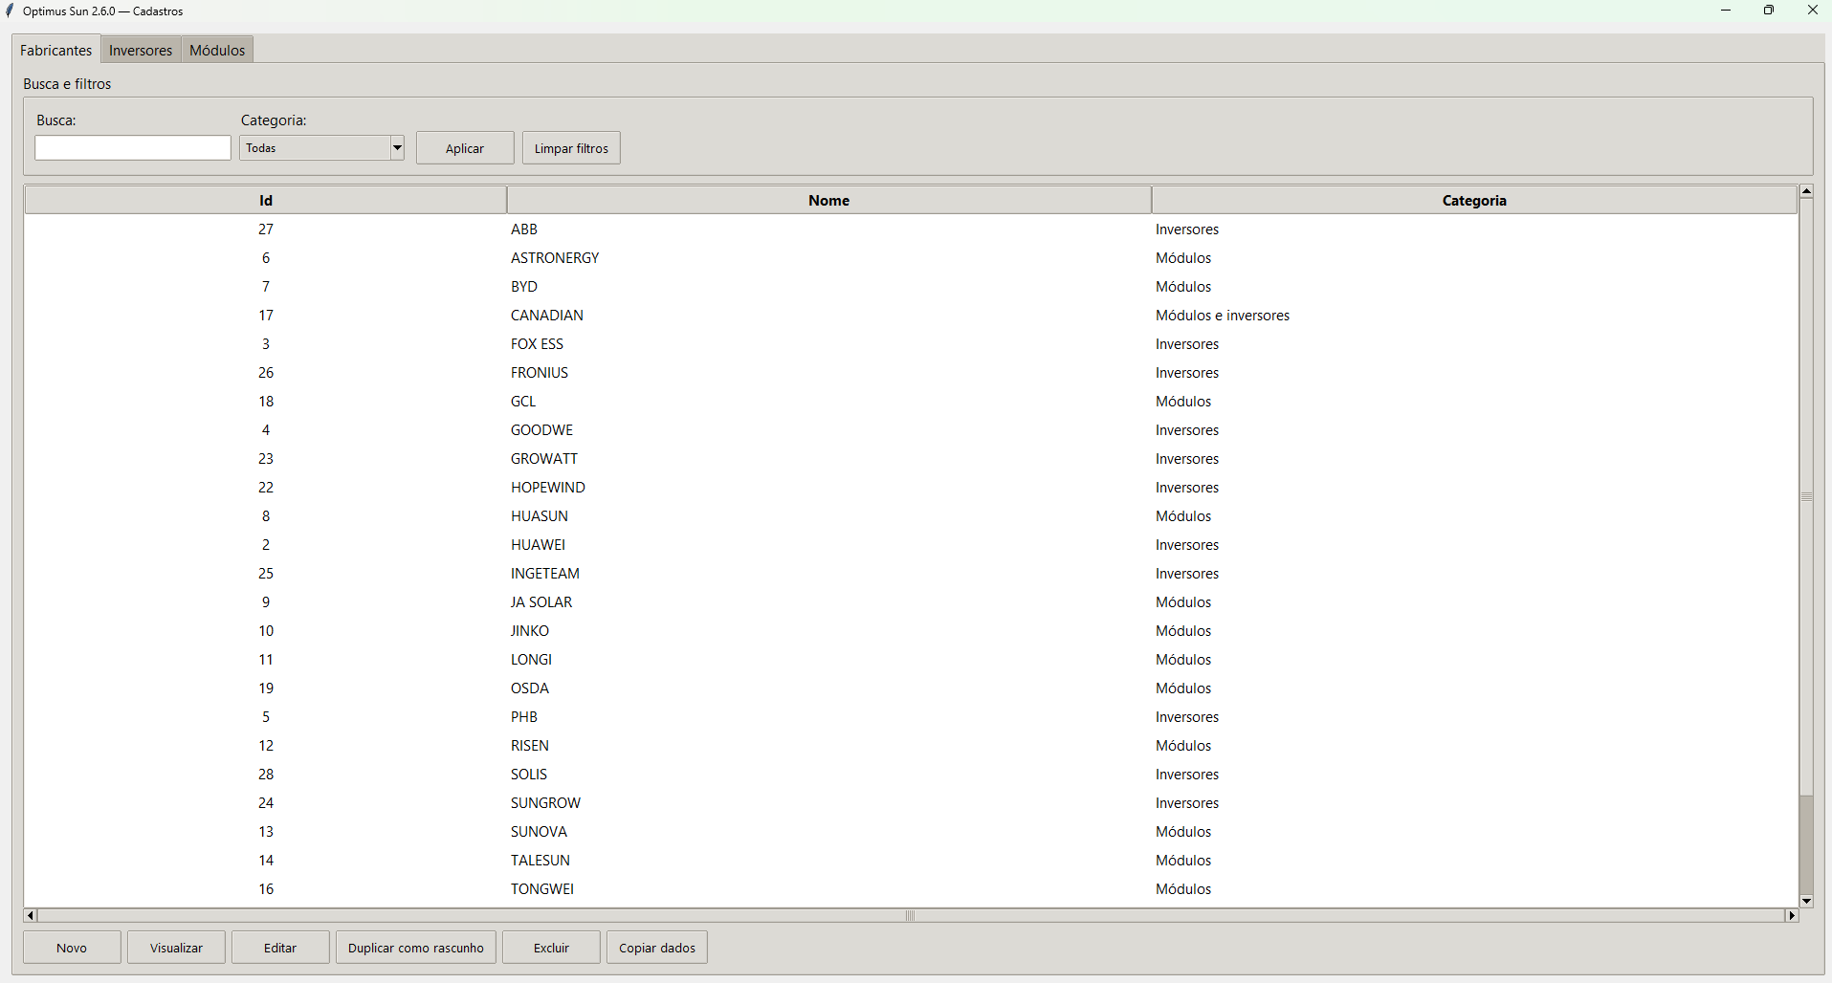Viewport: 1832px width, 983px height.
Task: Select the FRONIUS row
Action: (x=911, y=373)
